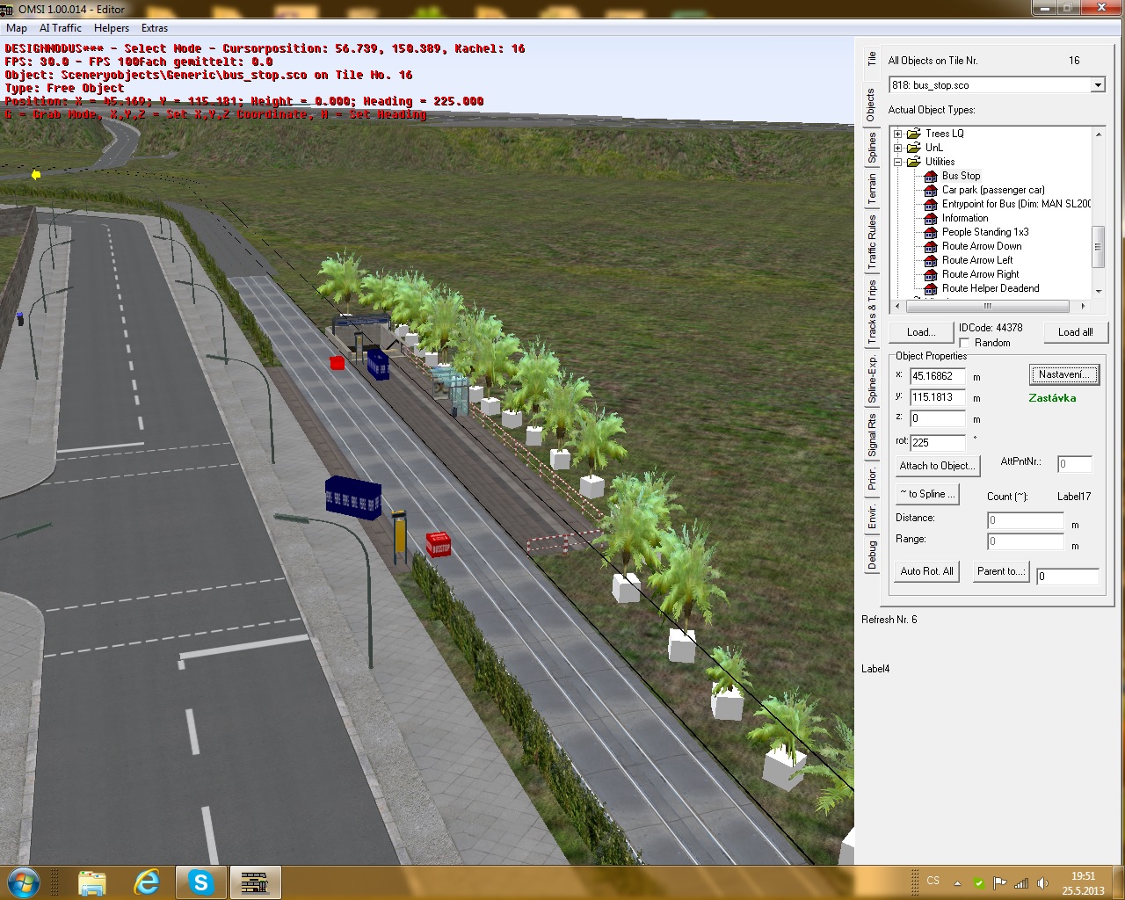
Task: Click the Route Arrow Down house icon
Action: (930, 246)
